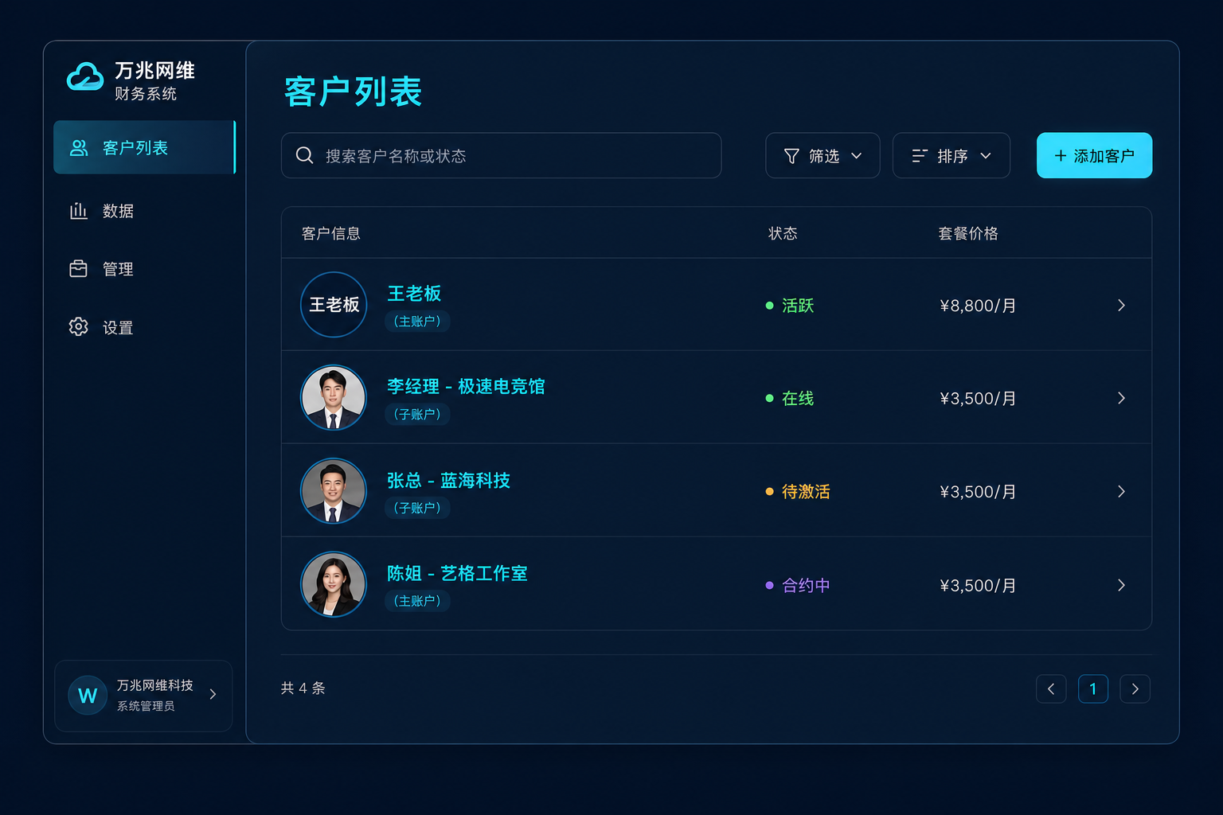Click the W account avatar at sidebar bottom
Image resolution: width=1223 pixels, height=815 pixels.
(x=88, y=696)
